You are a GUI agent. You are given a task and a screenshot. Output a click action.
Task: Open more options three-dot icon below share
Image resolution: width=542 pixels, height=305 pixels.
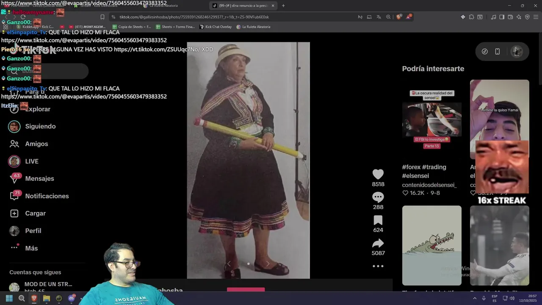coord(378,266)
